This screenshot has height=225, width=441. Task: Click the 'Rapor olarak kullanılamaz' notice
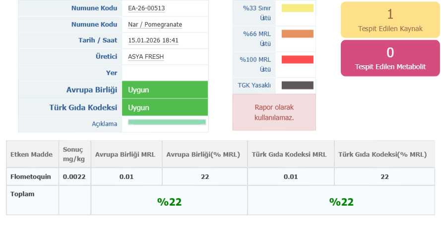coord(274,113)
